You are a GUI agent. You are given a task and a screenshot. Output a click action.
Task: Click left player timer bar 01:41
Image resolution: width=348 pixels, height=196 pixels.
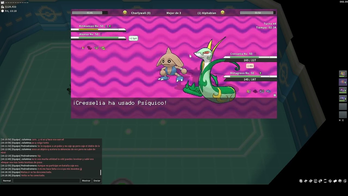pyautogui.click(x=90, y=13)
